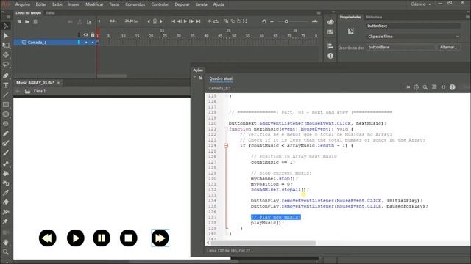Select the Lasso tool
The image size is (471, 264).
[x=6, y=65]
